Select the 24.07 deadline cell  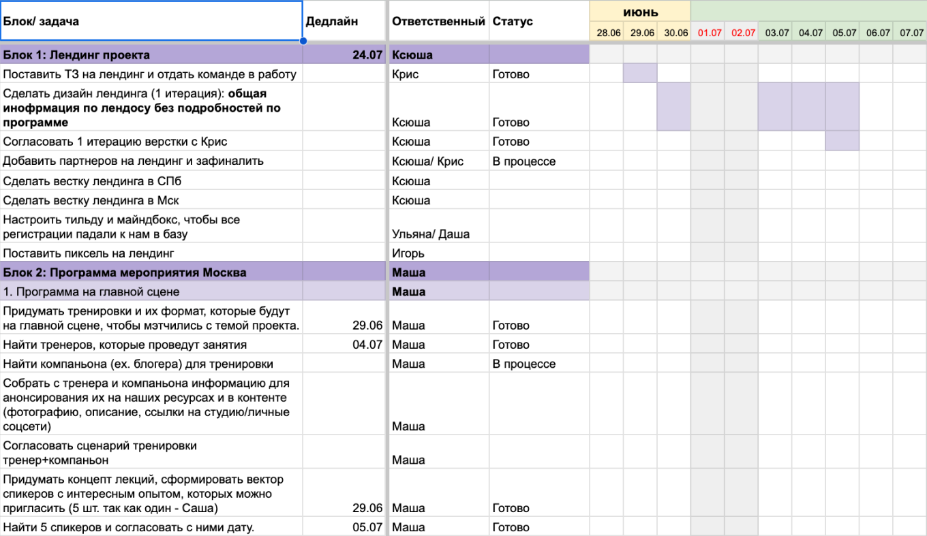point(344,55)
